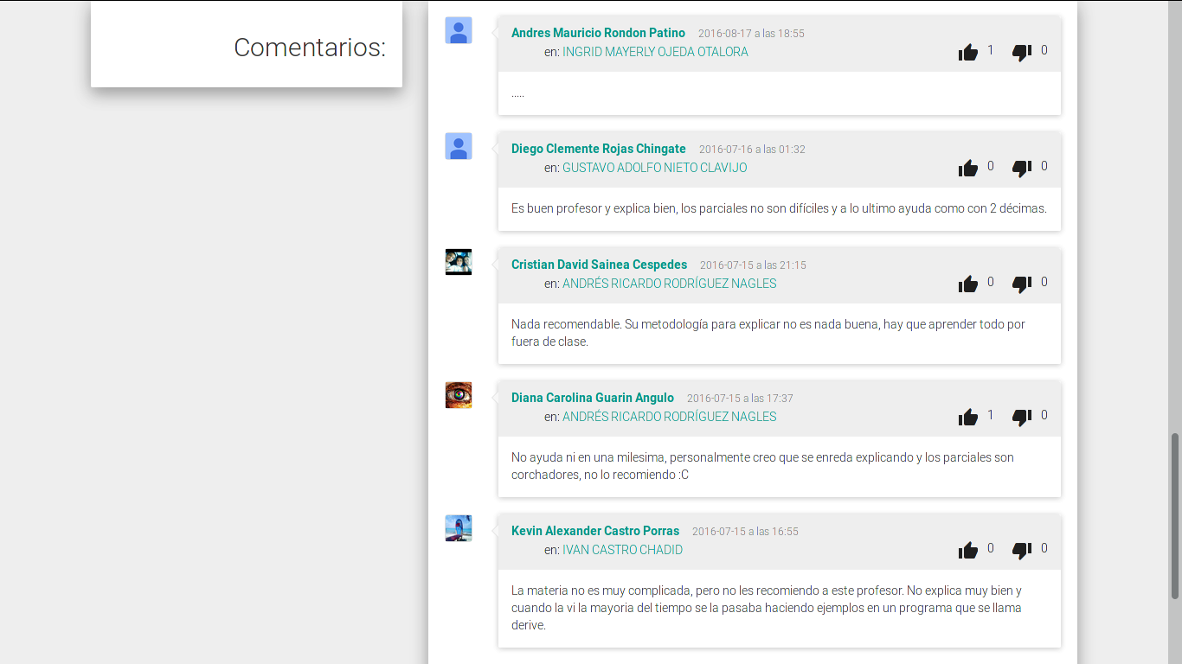Screen dimensions: 1182x664
Task: Dislike Cristian David Sainea Cespedes's comment
Action: 1022,284
